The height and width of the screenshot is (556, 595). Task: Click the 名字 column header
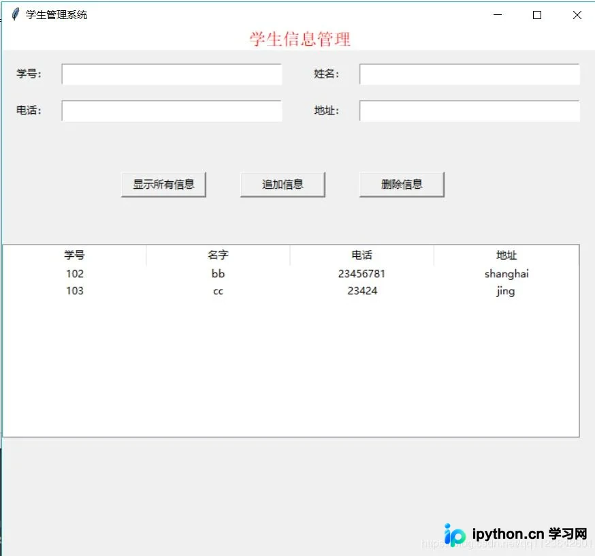(219, 255)
